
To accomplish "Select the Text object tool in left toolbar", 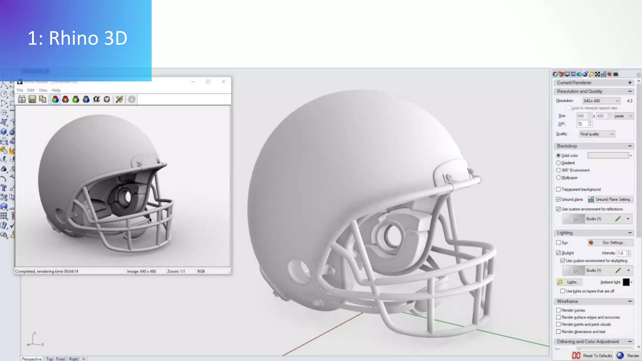I will click(x=4, y=188).
